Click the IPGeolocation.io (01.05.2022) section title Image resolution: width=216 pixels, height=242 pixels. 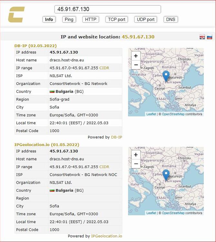[47, 145]
